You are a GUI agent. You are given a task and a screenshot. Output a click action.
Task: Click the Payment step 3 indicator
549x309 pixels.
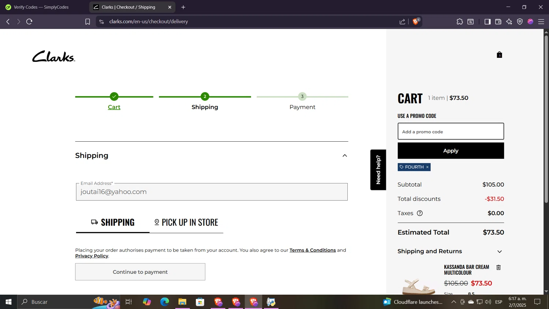pyautogui.click(x=302, y=97)
